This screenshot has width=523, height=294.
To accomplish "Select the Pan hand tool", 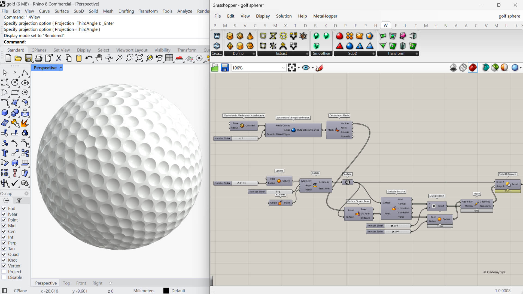I will click(99, 58).
